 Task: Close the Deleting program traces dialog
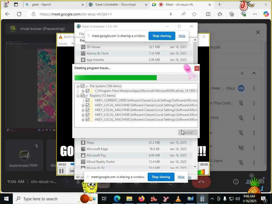tap(197, 68)
